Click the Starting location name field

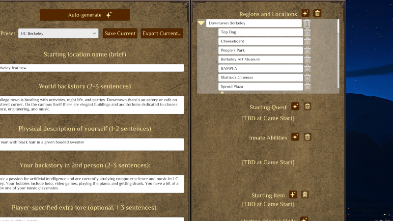pyautogui.click(x=92, y=68)
